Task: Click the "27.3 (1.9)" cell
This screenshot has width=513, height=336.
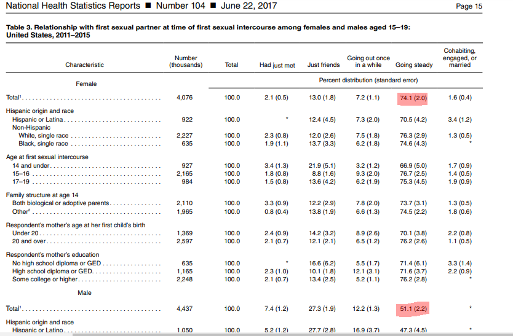Action: [322, 308]
